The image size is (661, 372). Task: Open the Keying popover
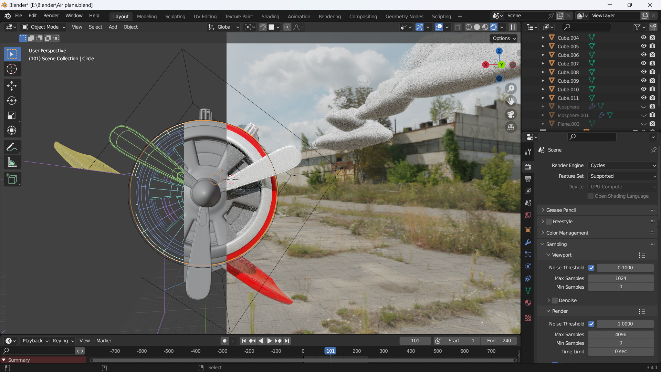coord(63,341)
